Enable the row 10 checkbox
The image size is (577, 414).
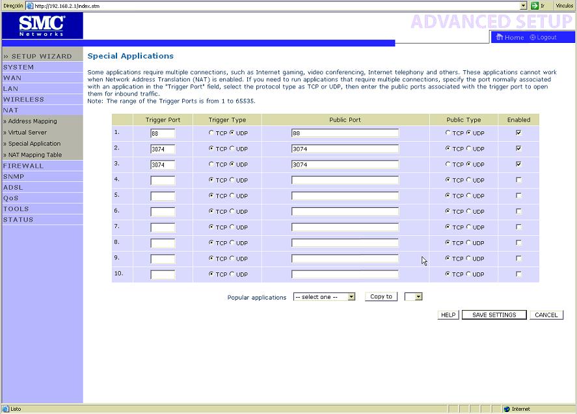point(518,274)
